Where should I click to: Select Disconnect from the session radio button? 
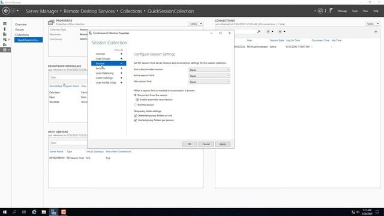click(135, 95)
